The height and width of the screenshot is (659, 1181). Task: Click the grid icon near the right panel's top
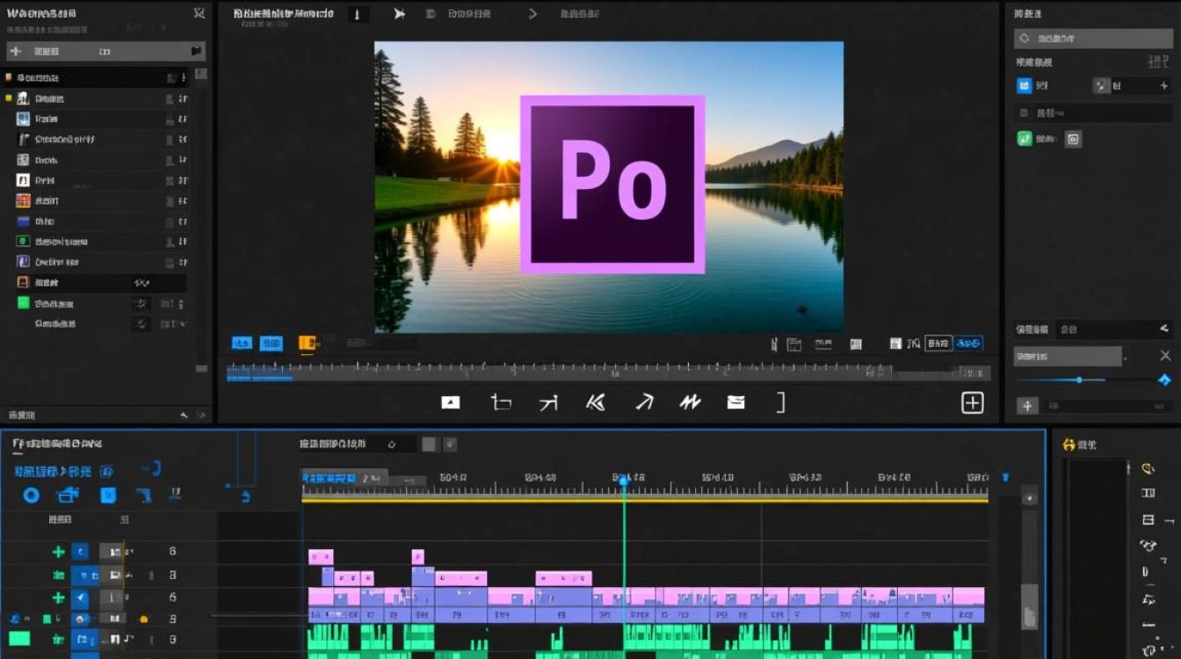tap(1158, 62)
